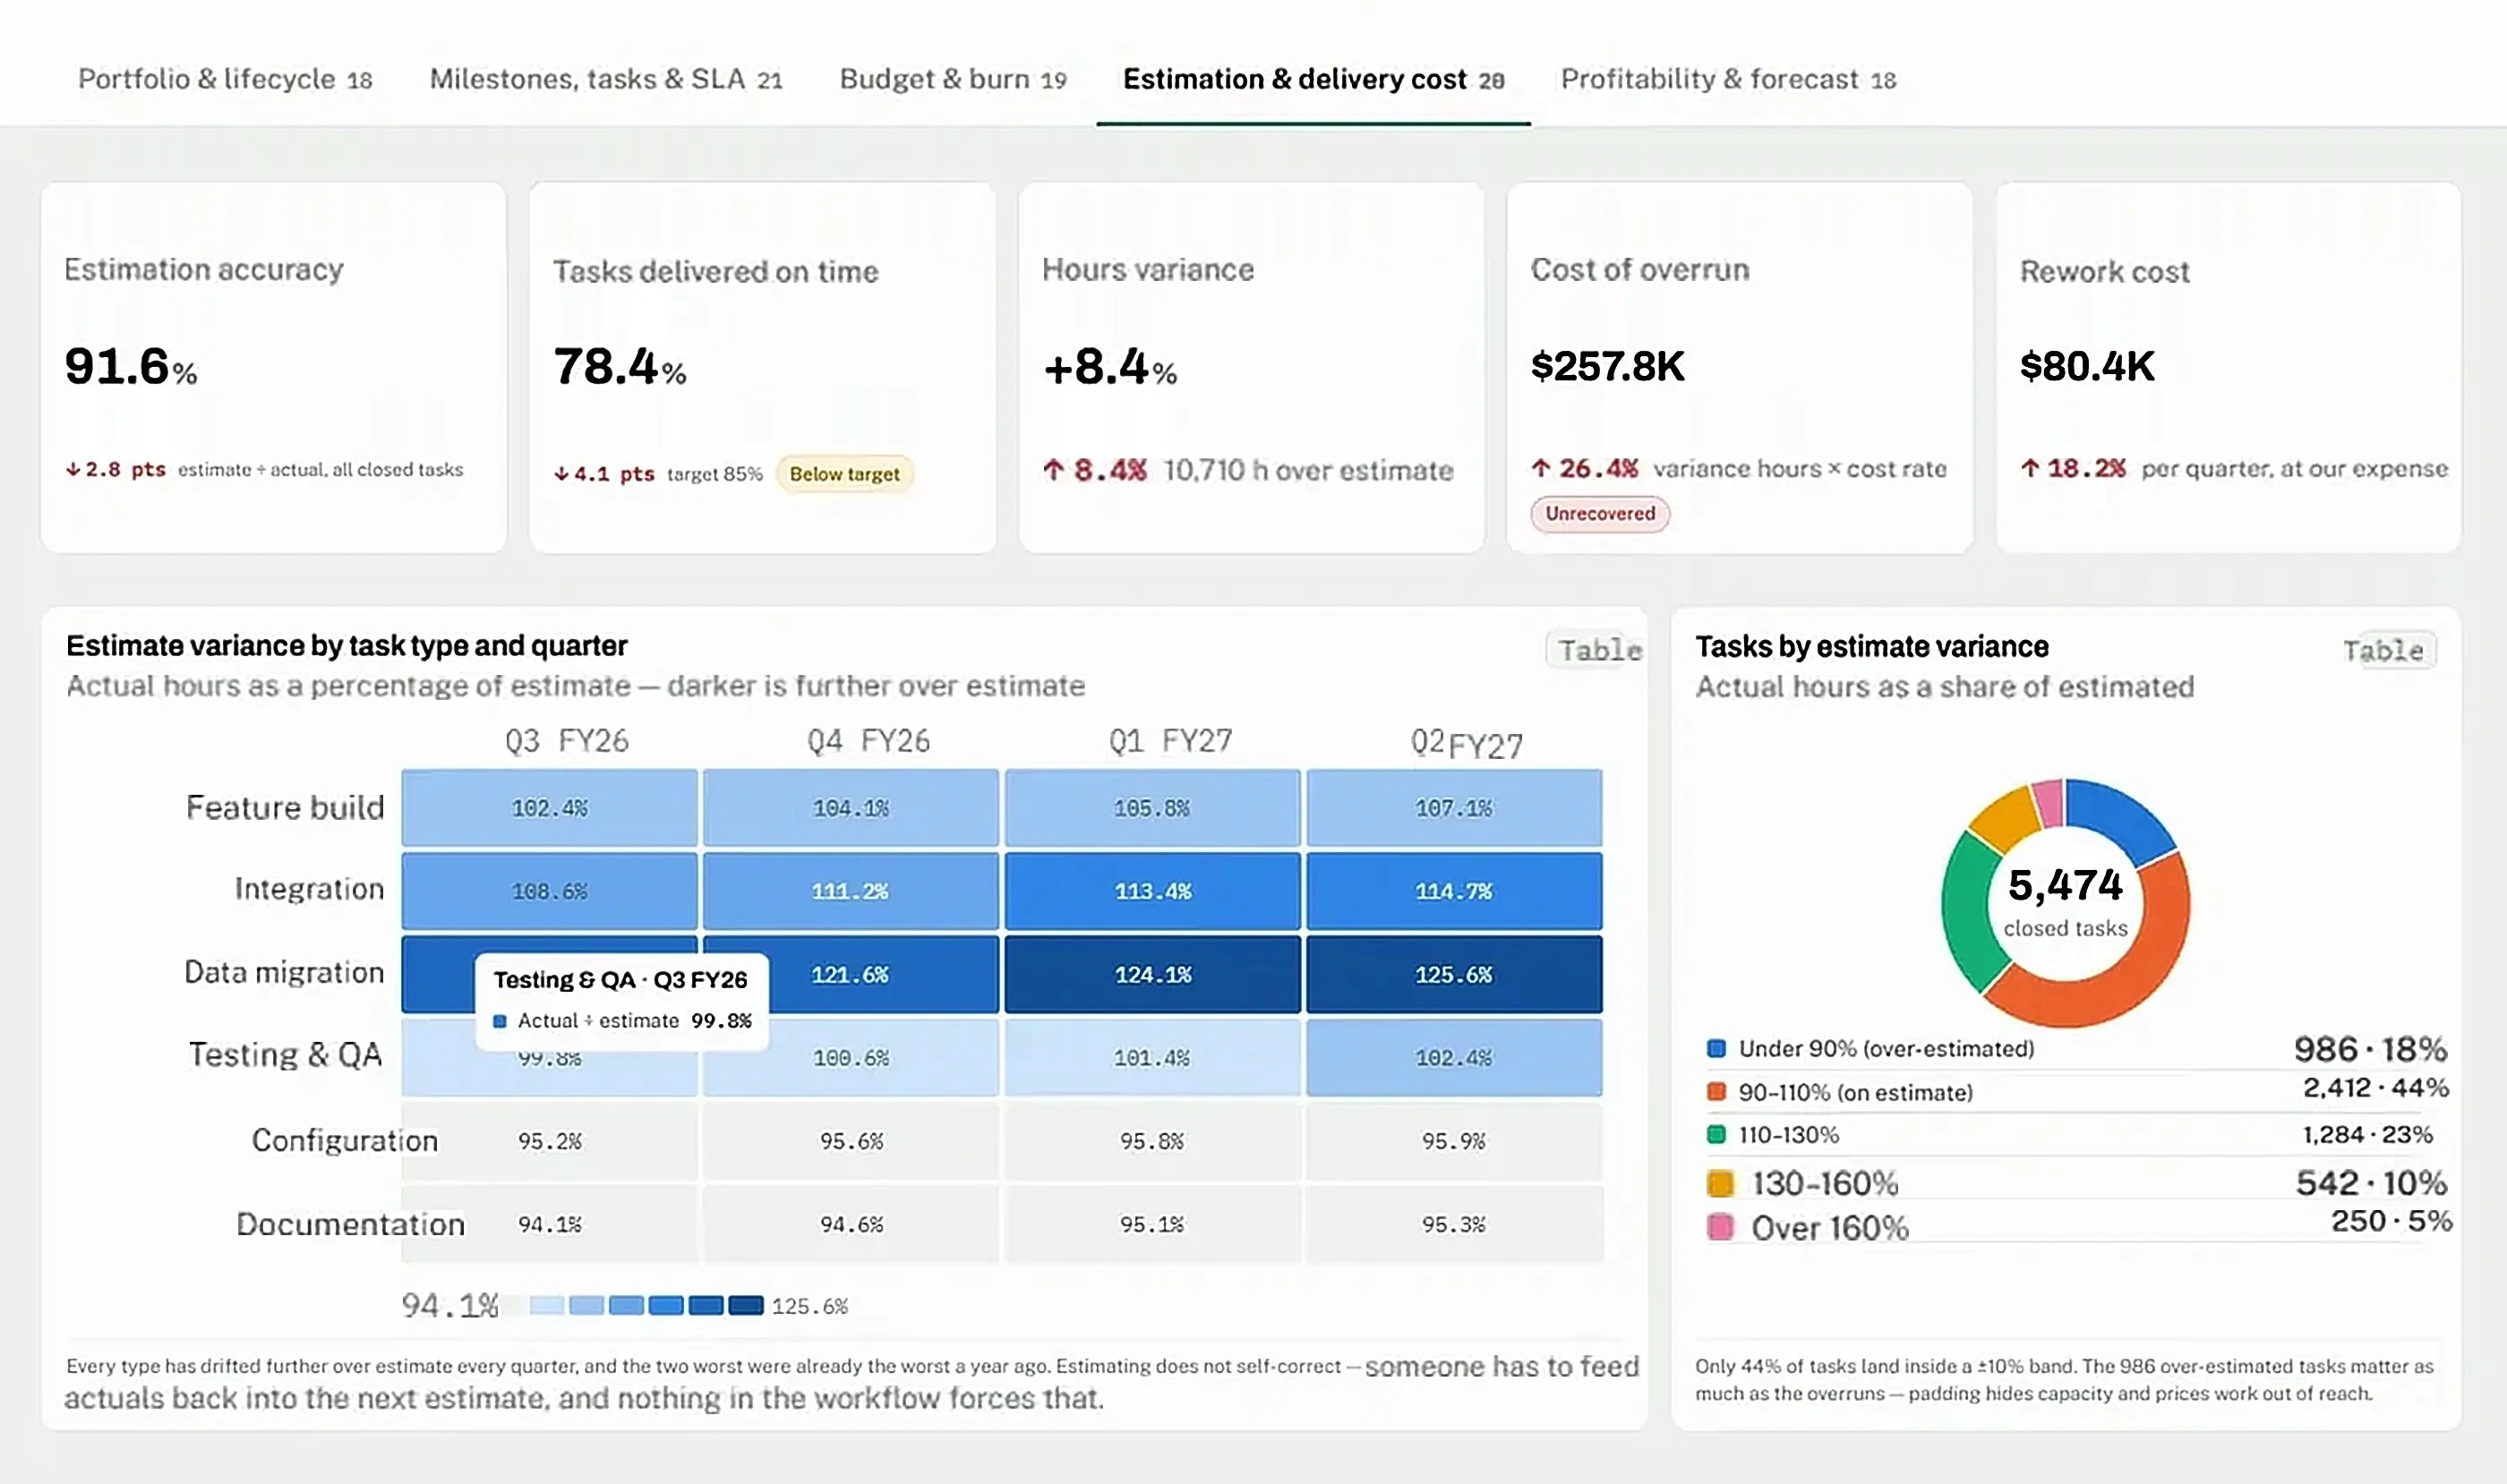2507x1484 pixels.
Task: Click the Feature build row label
Action: (285, 807)
